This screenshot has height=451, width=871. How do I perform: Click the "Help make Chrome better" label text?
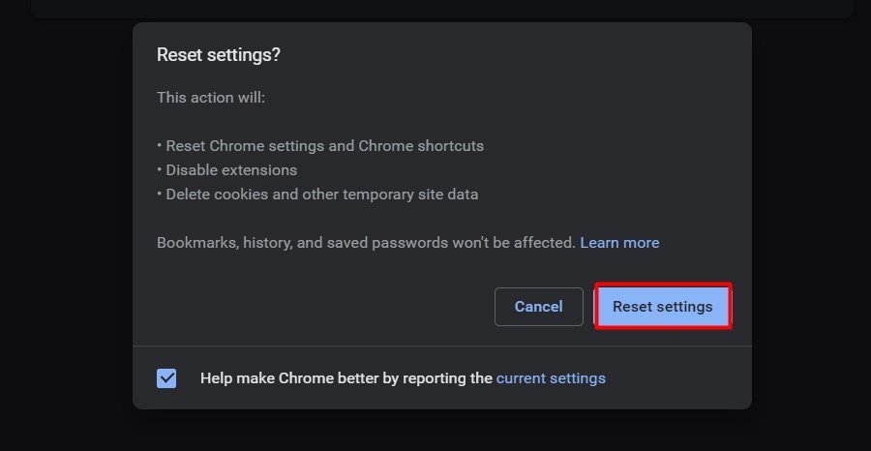coord(346,378)
